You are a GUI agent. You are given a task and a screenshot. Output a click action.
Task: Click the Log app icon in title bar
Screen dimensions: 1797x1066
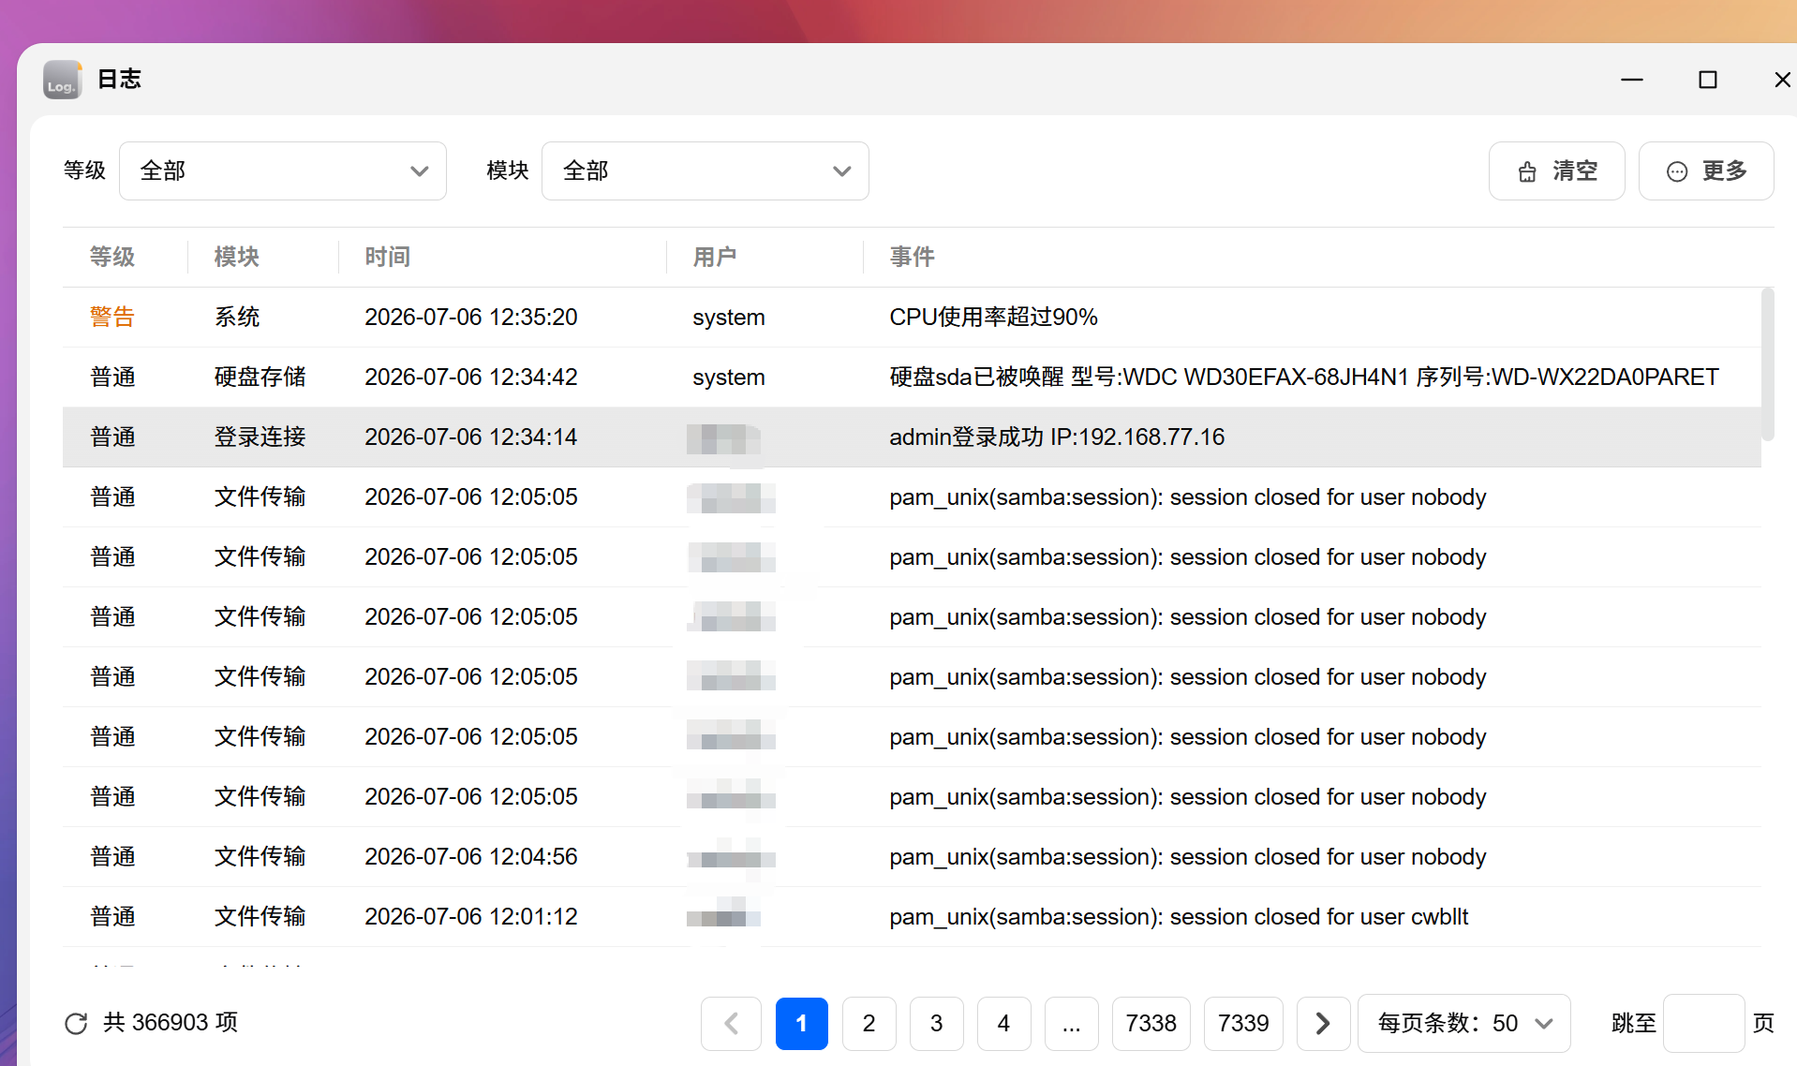63,80
